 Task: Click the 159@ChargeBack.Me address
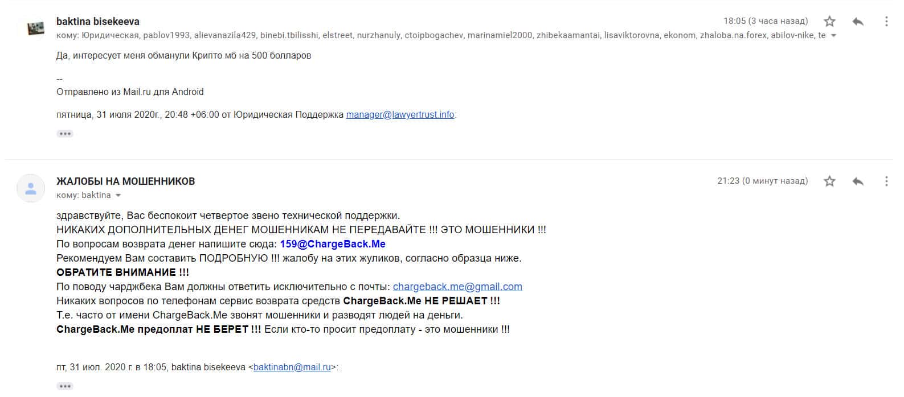333,244
